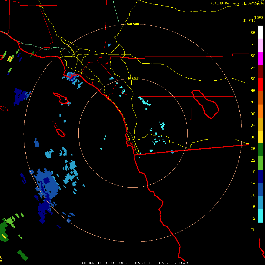Click the 'TH' legend label
Image resolution: width=265 pixels, height=265 pixels.
253,230
